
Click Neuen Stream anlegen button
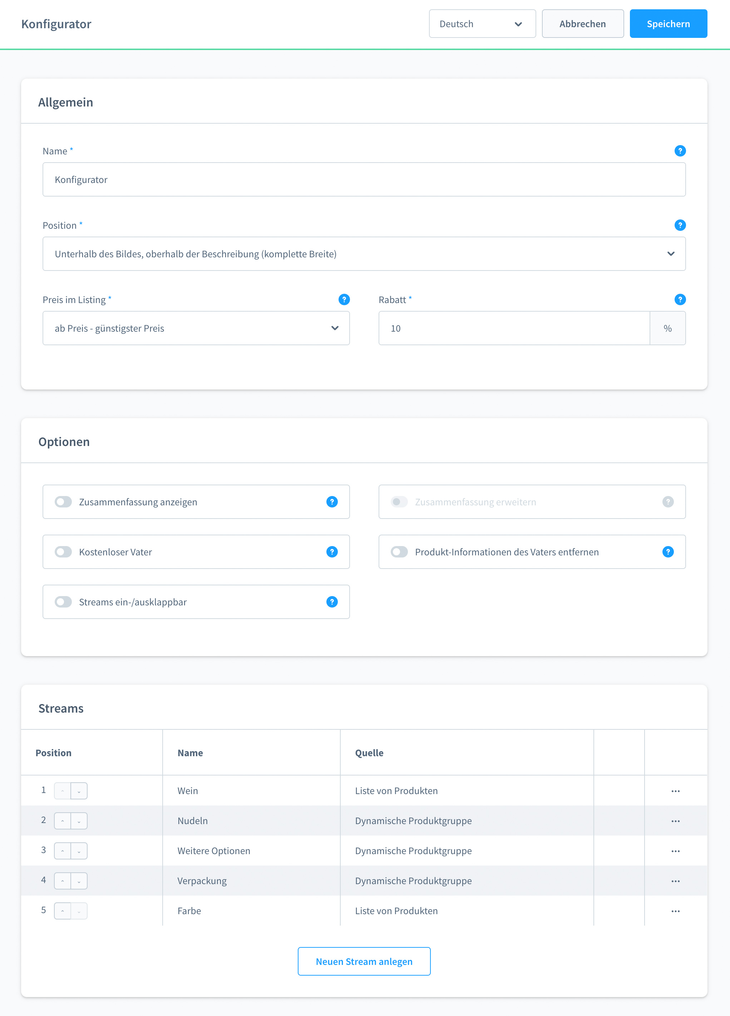(x=364, y=961)
